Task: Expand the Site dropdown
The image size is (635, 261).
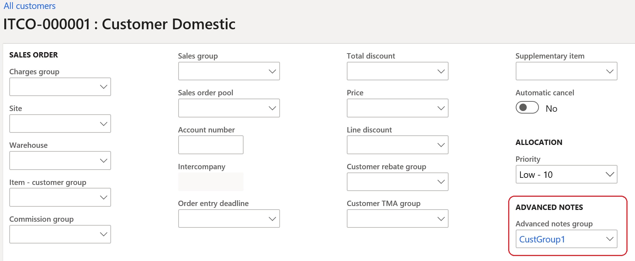Action: (x=104, y=123)
